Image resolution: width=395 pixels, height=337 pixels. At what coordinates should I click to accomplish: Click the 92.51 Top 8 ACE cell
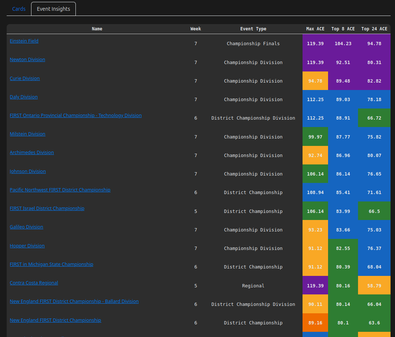tap(343, 62)
